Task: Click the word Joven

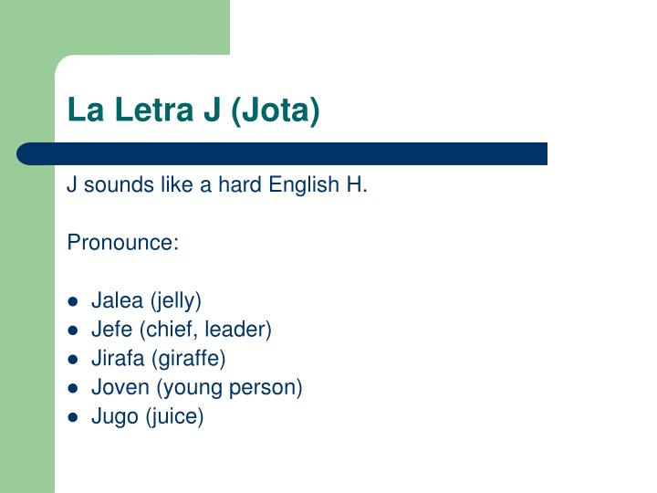Action: click(x=120, y=387)
